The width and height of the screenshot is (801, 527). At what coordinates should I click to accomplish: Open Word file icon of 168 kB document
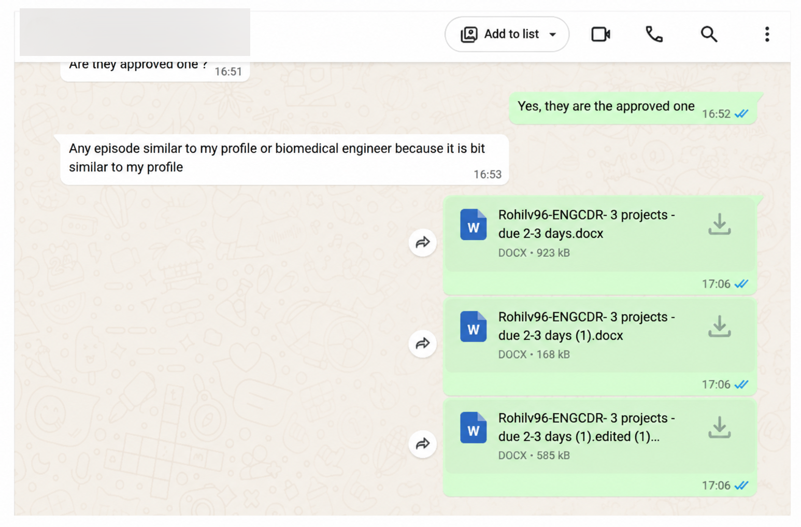coord(473,326)
